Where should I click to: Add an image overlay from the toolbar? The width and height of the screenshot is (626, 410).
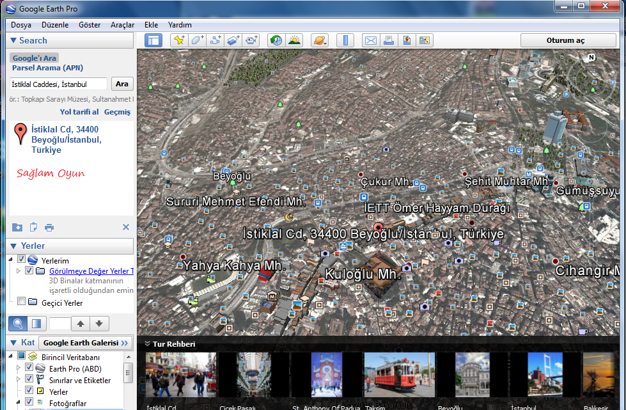(x=233, y=40)
